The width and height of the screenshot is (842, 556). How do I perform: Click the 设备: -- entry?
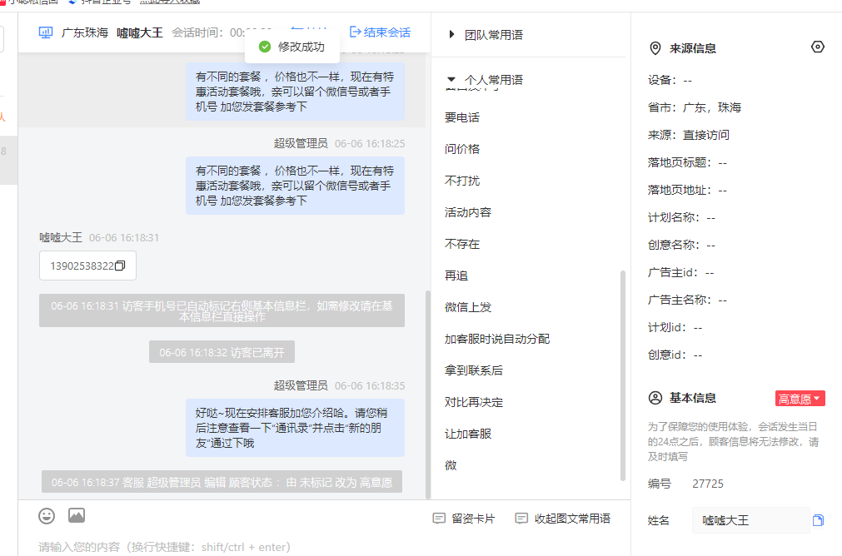[x=670, y=80]
